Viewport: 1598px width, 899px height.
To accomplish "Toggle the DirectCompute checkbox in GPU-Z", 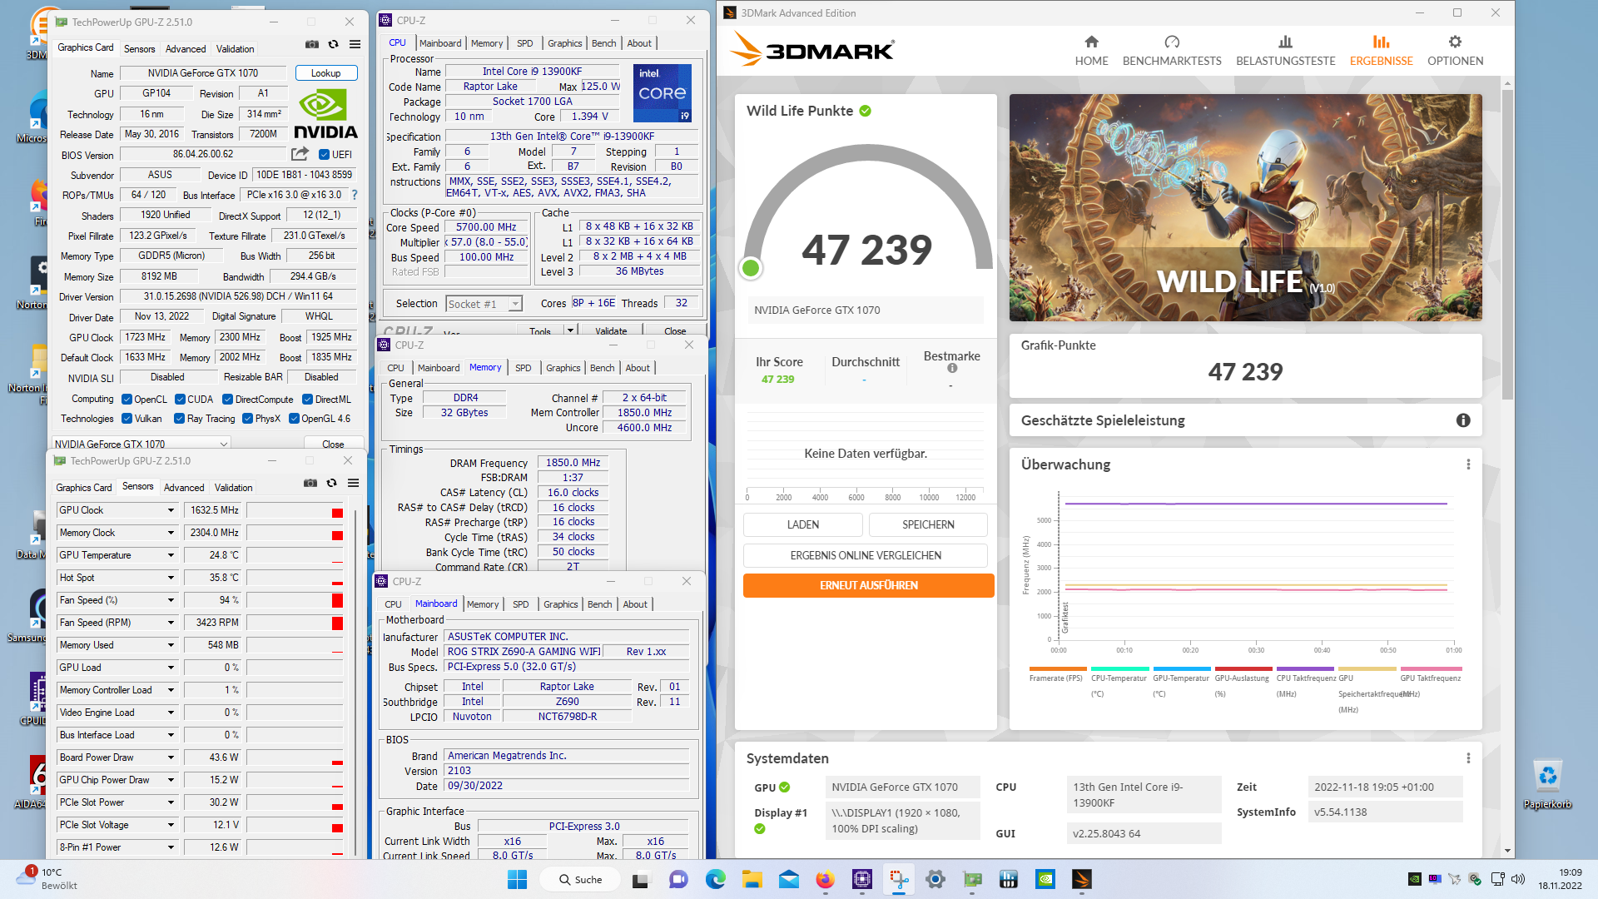I will point(227,400).
